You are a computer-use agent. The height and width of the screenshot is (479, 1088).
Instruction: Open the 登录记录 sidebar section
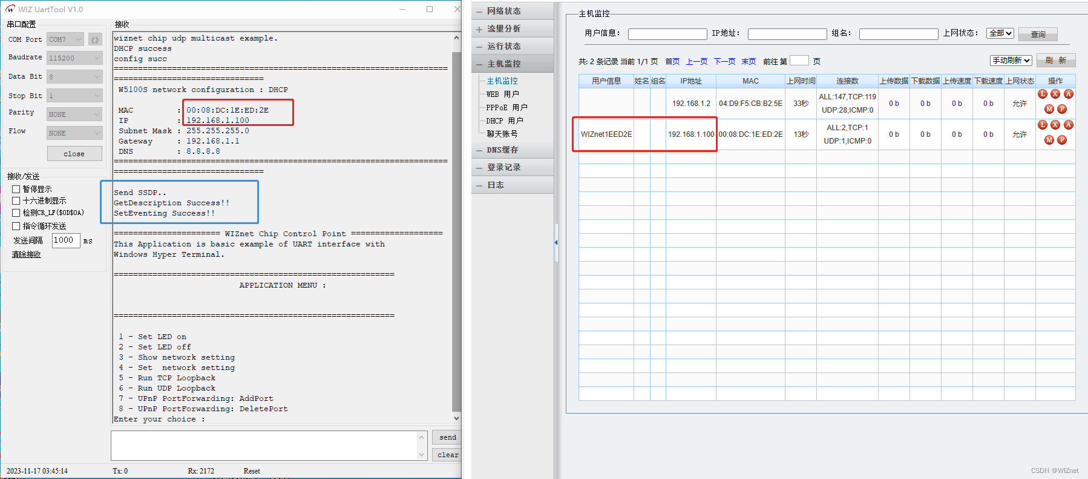[x=513, y=167]
